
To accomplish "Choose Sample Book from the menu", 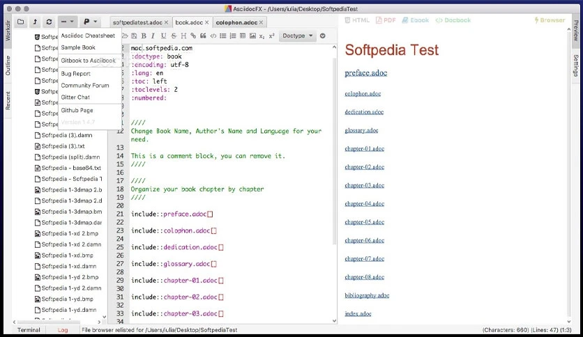I will (x=78, y=47).
